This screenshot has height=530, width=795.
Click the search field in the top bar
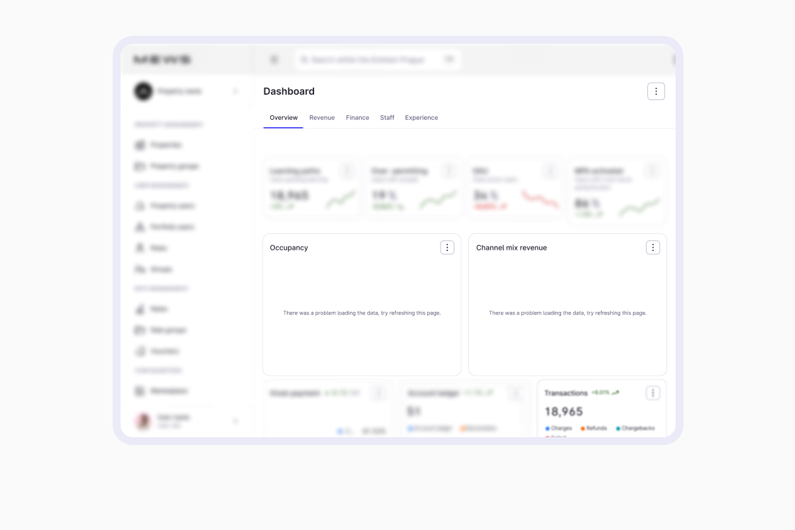click(x=378, y=60)
